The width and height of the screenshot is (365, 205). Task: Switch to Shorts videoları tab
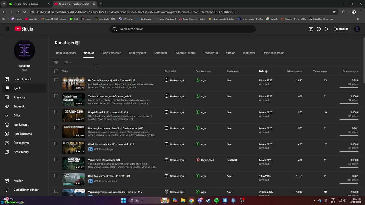111,53
